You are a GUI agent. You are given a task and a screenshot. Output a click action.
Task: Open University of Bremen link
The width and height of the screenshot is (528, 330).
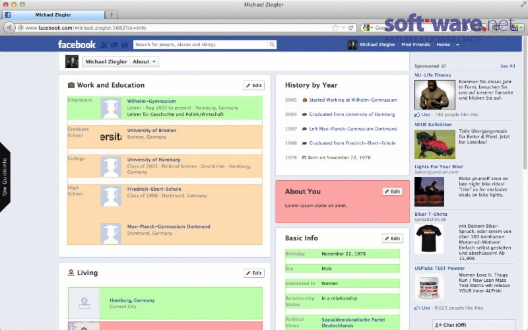[152, 130]
